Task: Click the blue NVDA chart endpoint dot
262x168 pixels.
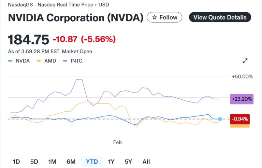Action: point(220,119)
